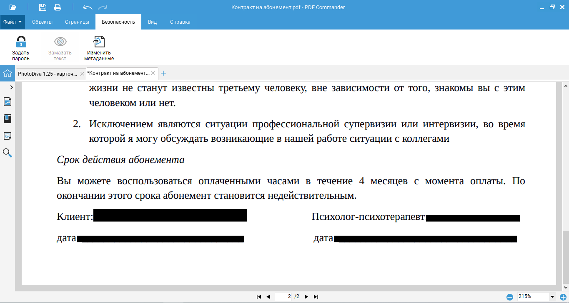Open the bookmarks sidebar panel

pyautogui.click(x=8, y=119)
